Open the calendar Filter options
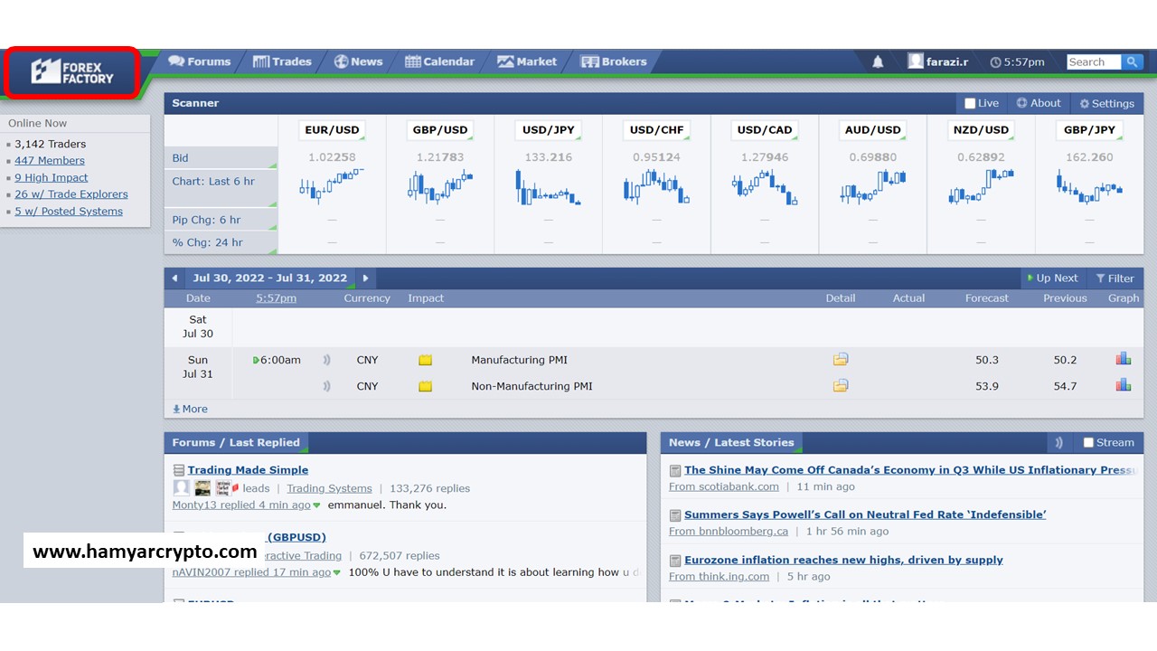 1115,278
